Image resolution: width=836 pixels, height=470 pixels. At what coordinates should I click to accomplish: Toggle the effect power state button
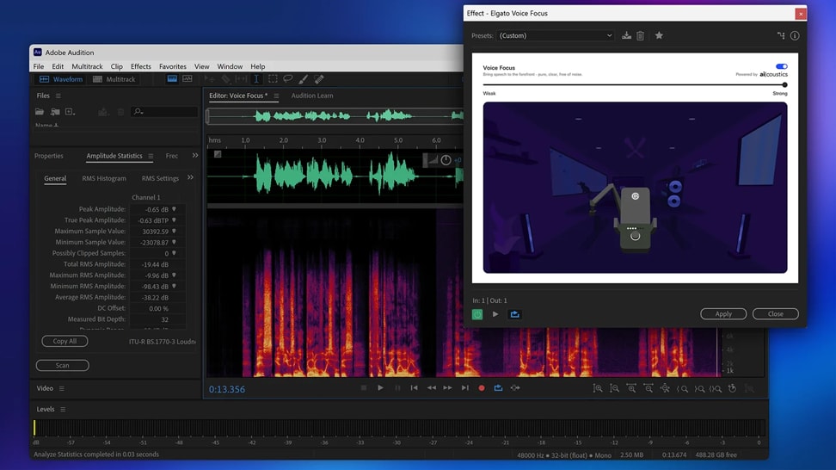click(477, 314)
